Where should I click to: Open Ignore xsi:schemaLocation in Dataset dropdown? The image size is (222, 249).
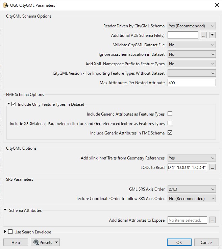(x=192, y=54)
